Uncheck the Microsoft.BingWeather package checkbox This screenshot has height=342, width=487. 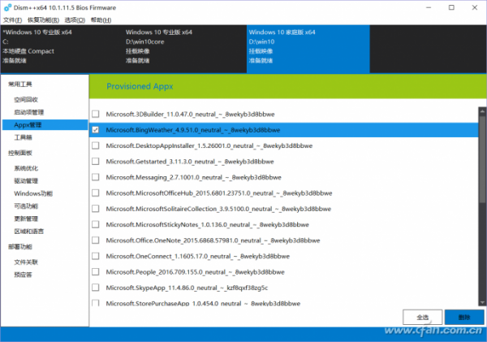pos(96,129)
